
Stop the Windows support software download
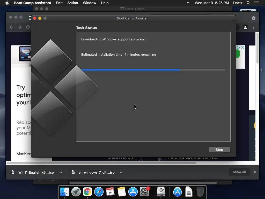point(219,150)
